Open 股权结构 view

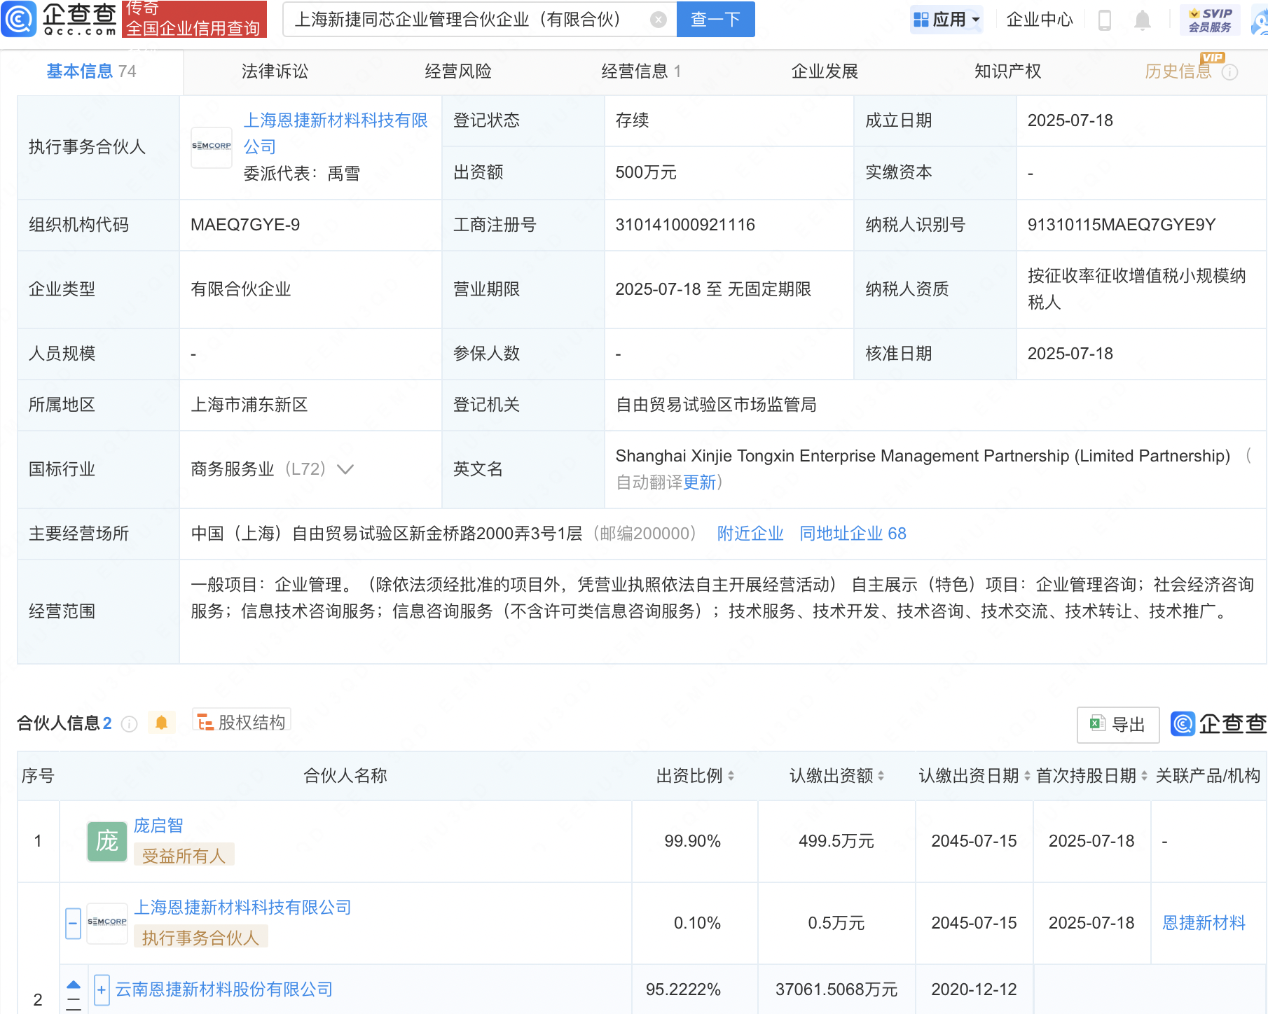click(241, 722)
